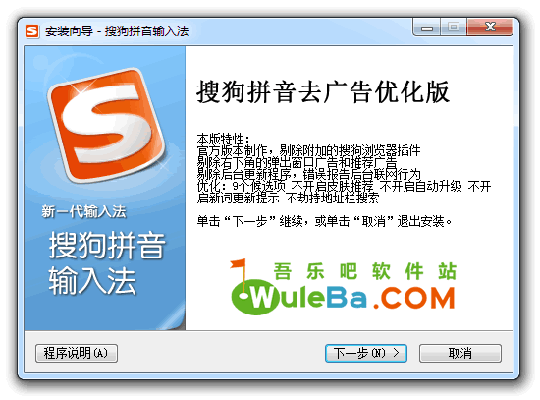Click the orange .COM text in logo

[x=414, y=298]
